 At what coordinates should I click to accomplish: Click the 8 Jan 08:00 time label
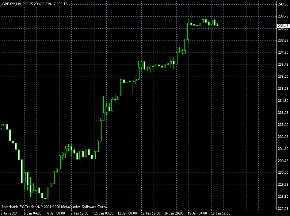pos(56,213)
